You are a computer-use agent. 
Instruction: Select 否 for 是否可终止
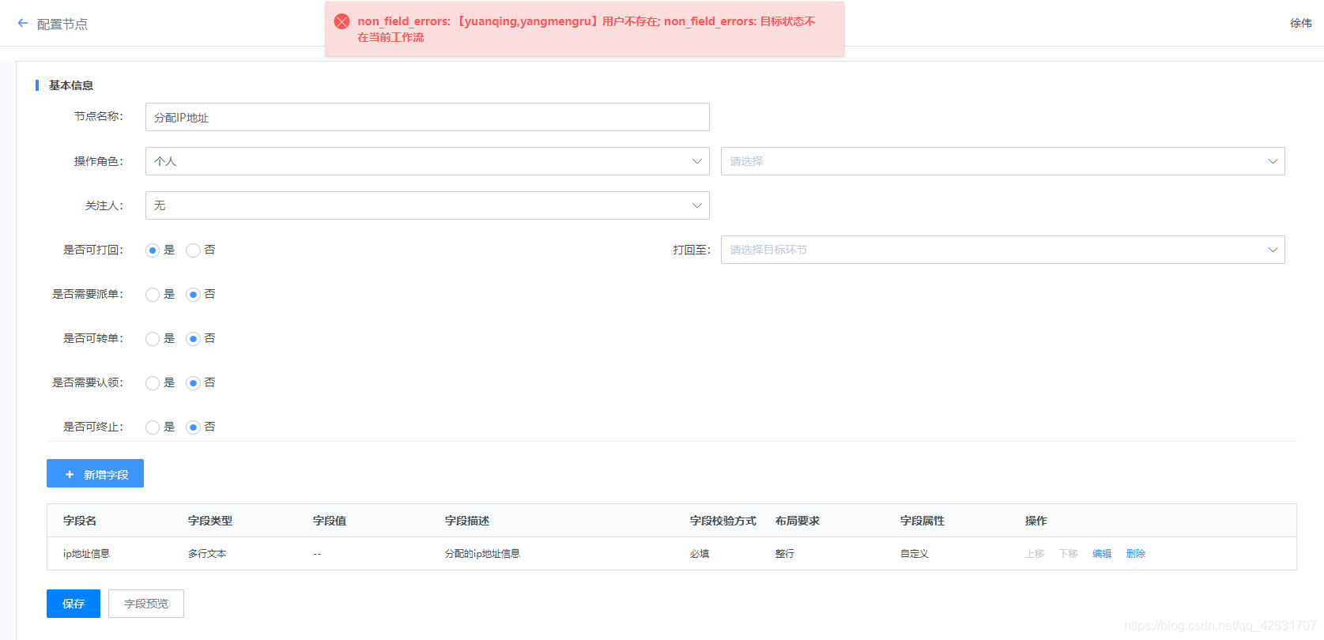coord(193,427)
